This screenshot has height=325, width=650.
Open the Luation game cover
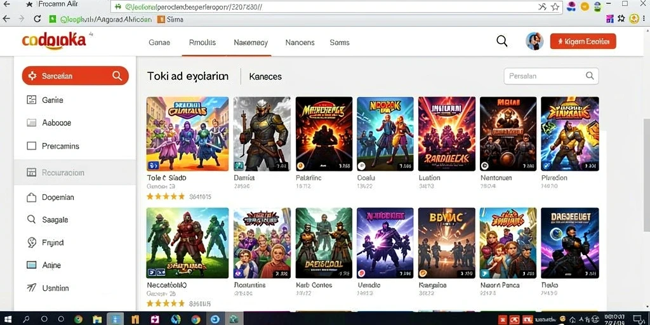click(447, 134)
